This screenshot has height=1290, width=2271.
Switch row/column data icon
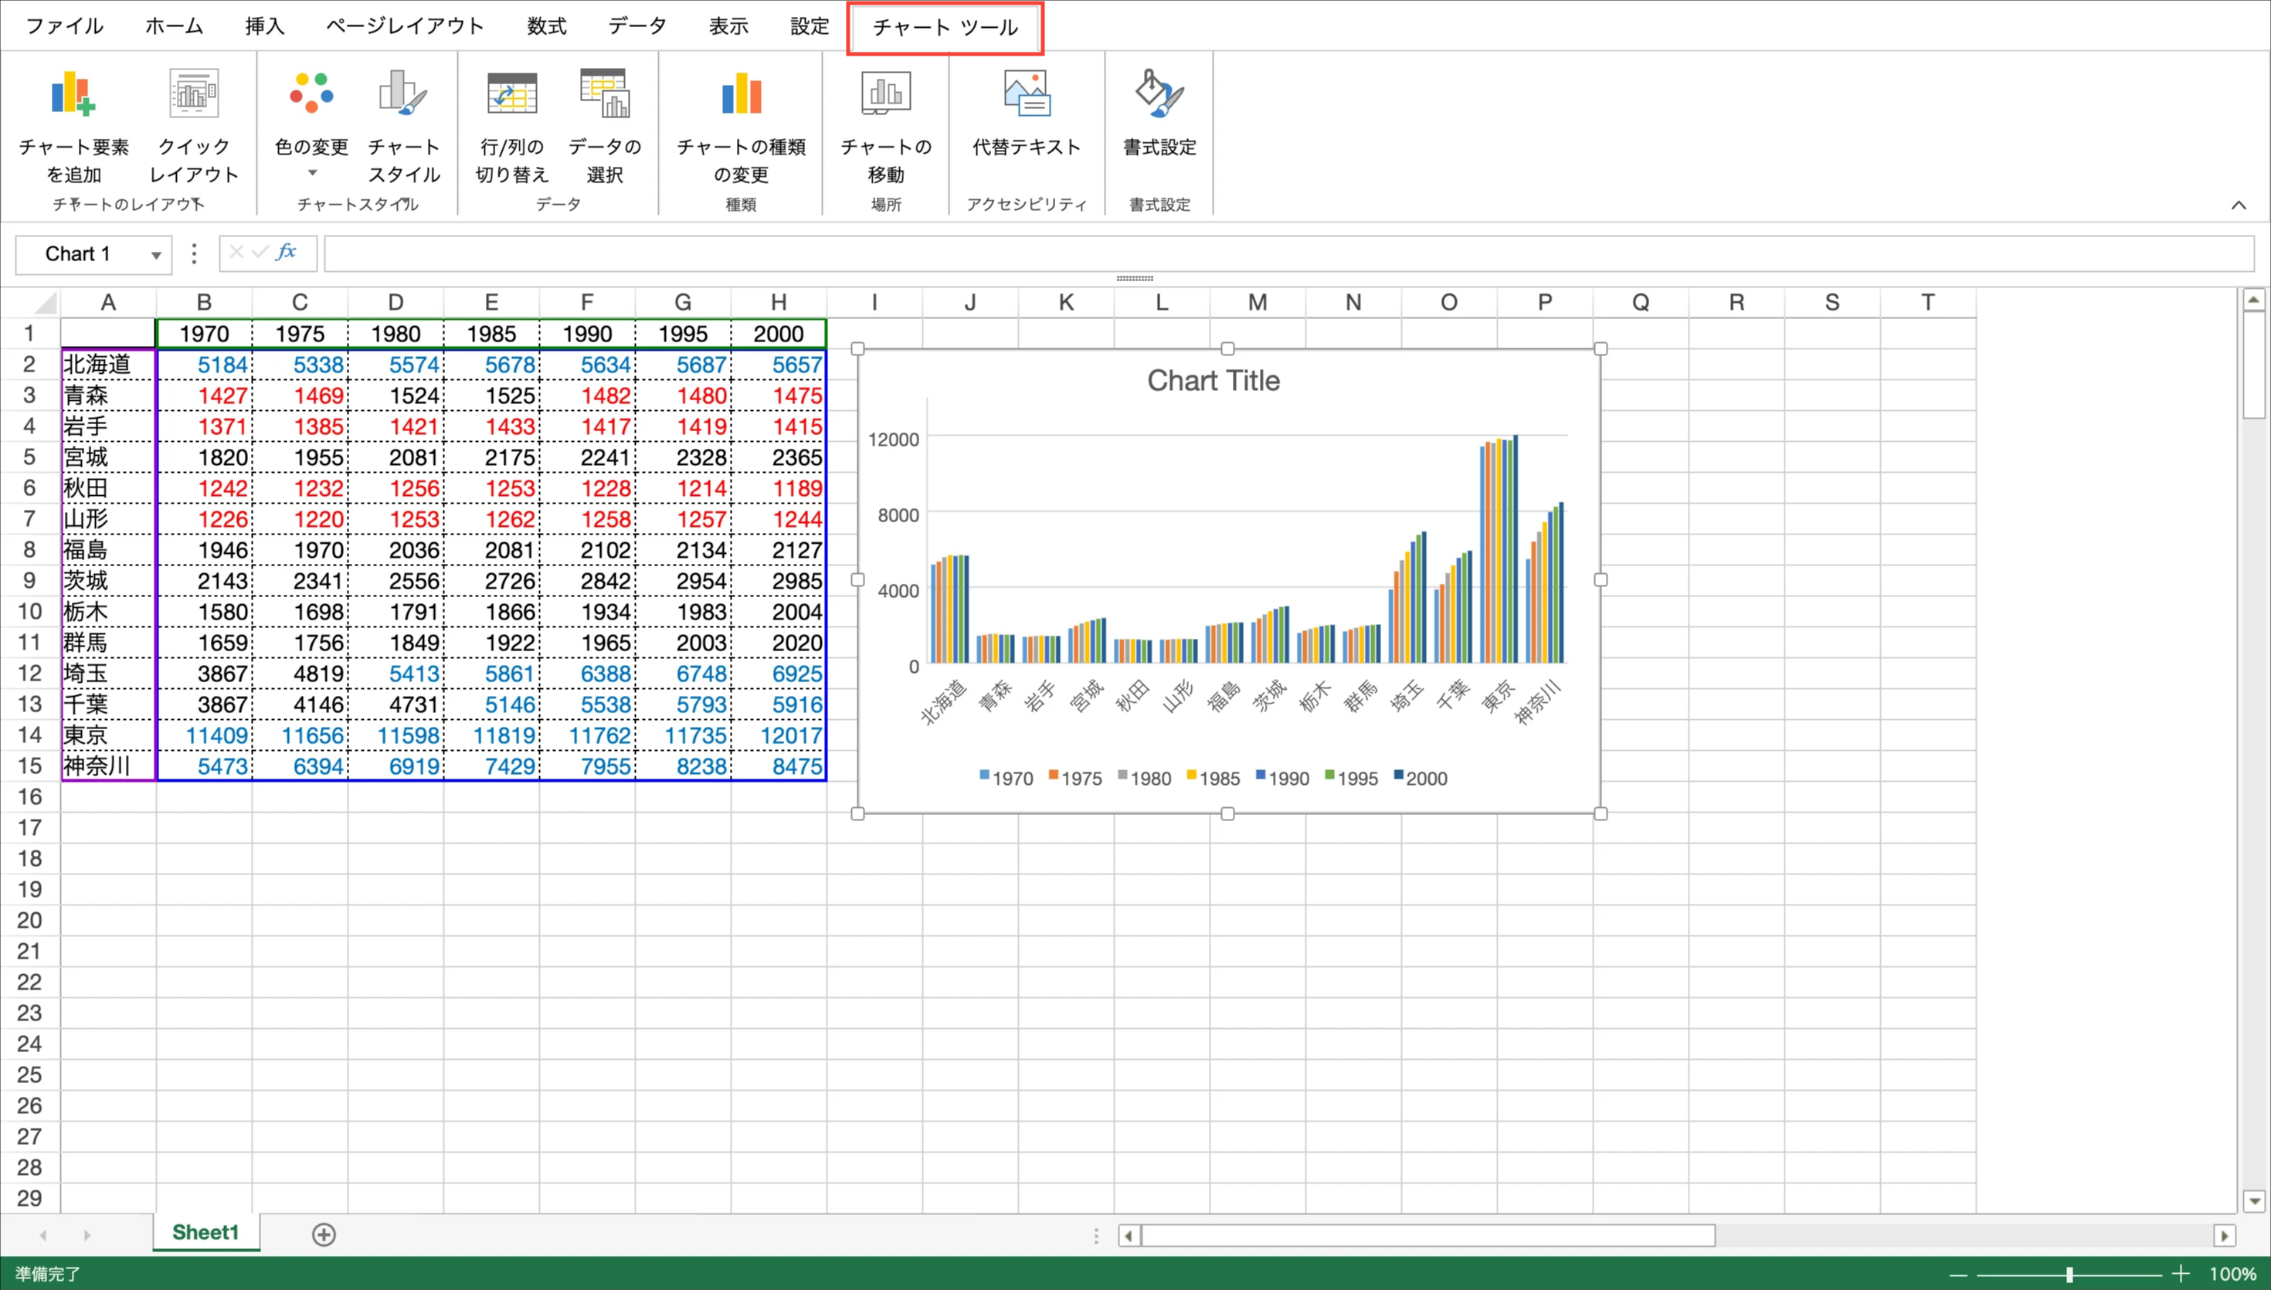512,95
